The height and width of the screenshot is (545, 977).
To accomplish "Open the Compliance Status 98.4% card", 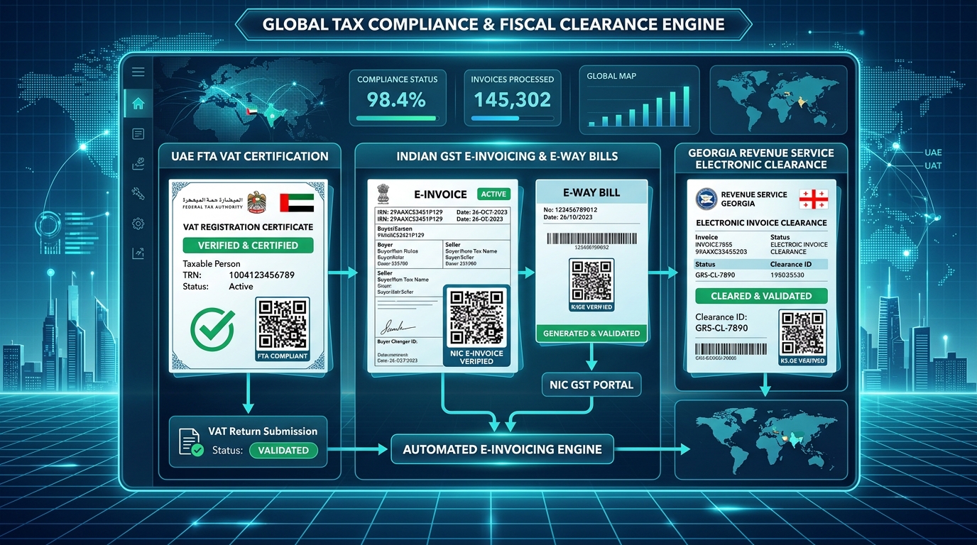I will (x=398, y=98).
